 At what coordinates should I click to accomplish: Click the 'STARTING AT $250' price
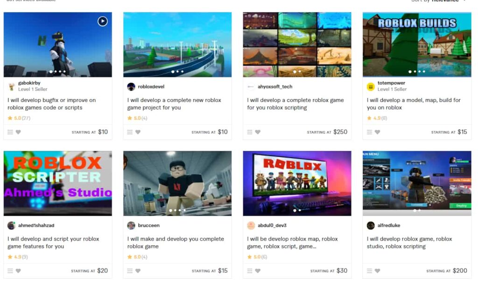[x=327, y=132]
